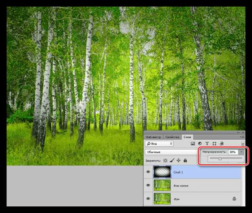The width and height of the screenshot is (252, 213).
Task: Hide the Фон layer eye
Action: pos(148,199)
